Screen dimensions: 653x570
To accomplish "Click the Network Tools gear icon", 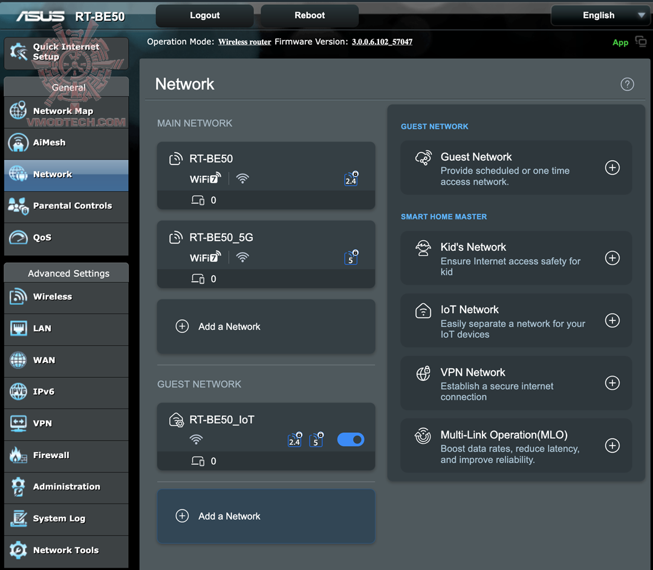I will point(18,550).
